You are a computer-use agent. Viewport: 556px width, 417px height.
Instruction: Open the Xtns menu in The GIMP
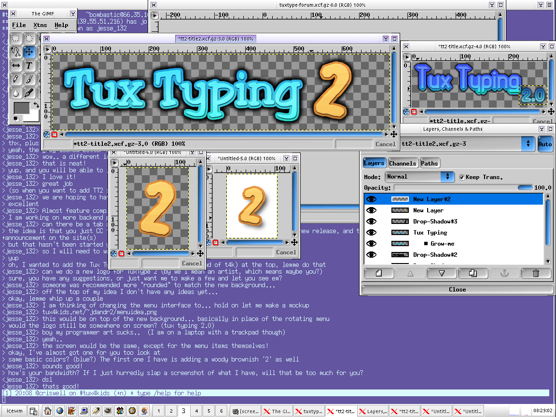tap(40, 25)
